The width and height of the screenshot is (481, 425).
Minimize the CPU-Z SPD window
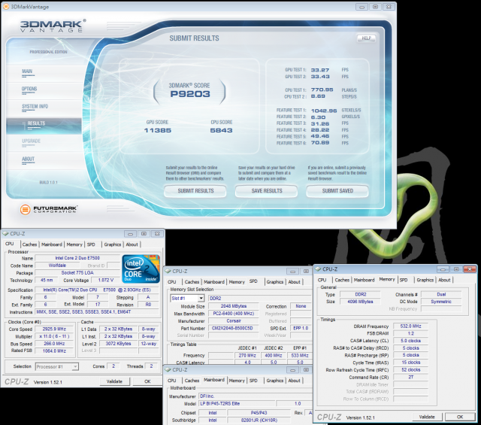pyautogui.click(x=292, y=272)
